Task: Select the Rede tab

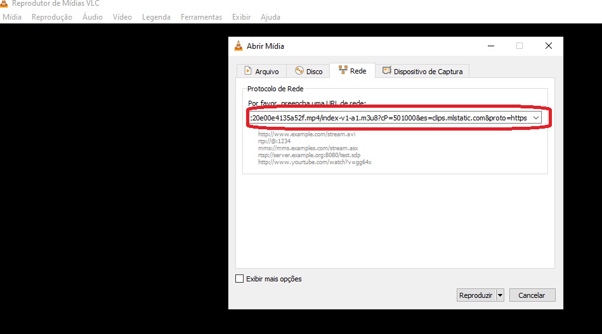Action: point(353,70)
